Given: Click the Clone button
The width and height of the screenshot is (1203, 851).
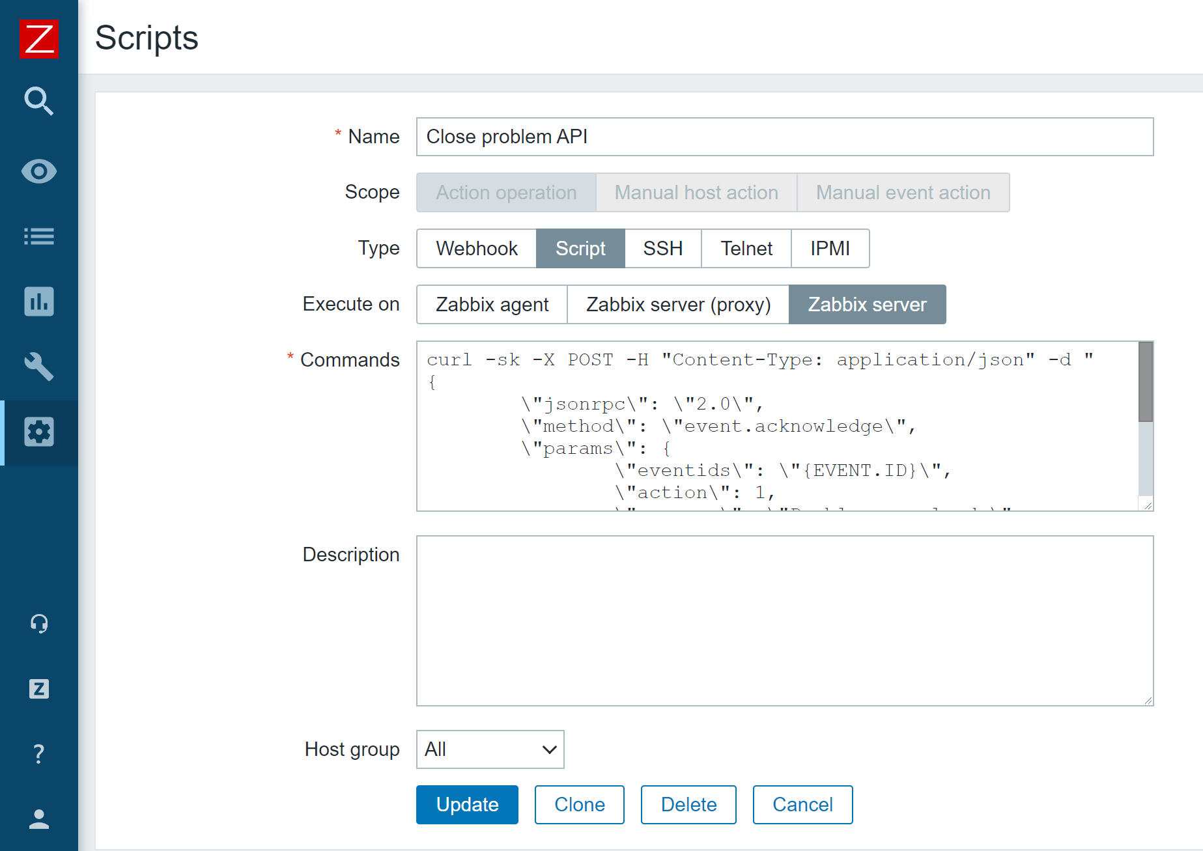Looking at the screenshot, I should coord(579,805).
